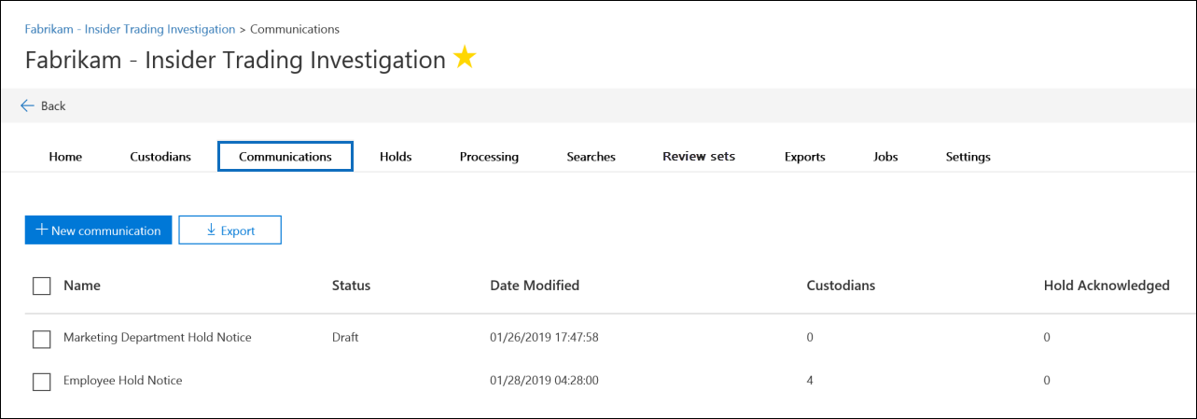Open the Review sets tab
1197x419 pixels.
pos(699,157)
